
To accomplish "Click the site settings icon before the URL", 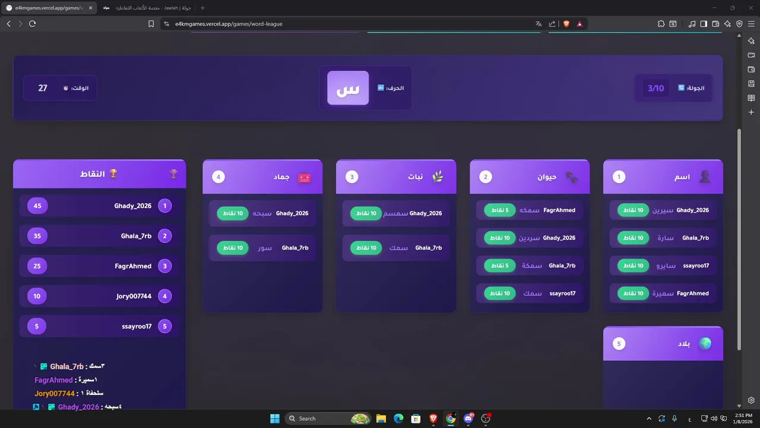I will pyautogui.click(x=166, y=24).
